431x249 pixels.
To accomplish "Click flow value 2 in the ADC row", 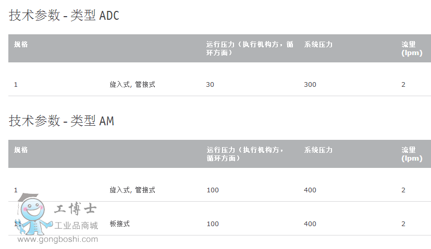I will coord(403,84).
